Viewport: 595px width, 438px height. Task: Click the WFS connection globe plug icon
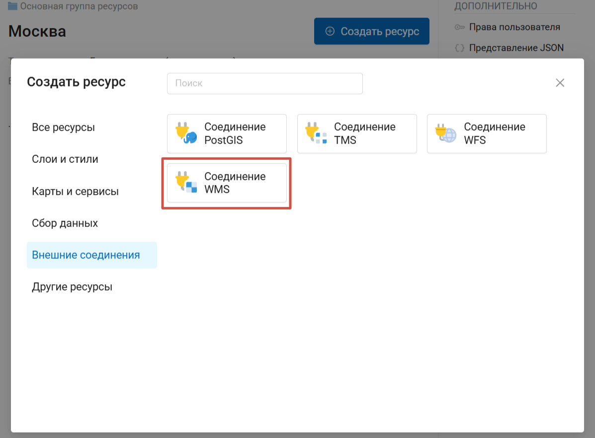445,134
